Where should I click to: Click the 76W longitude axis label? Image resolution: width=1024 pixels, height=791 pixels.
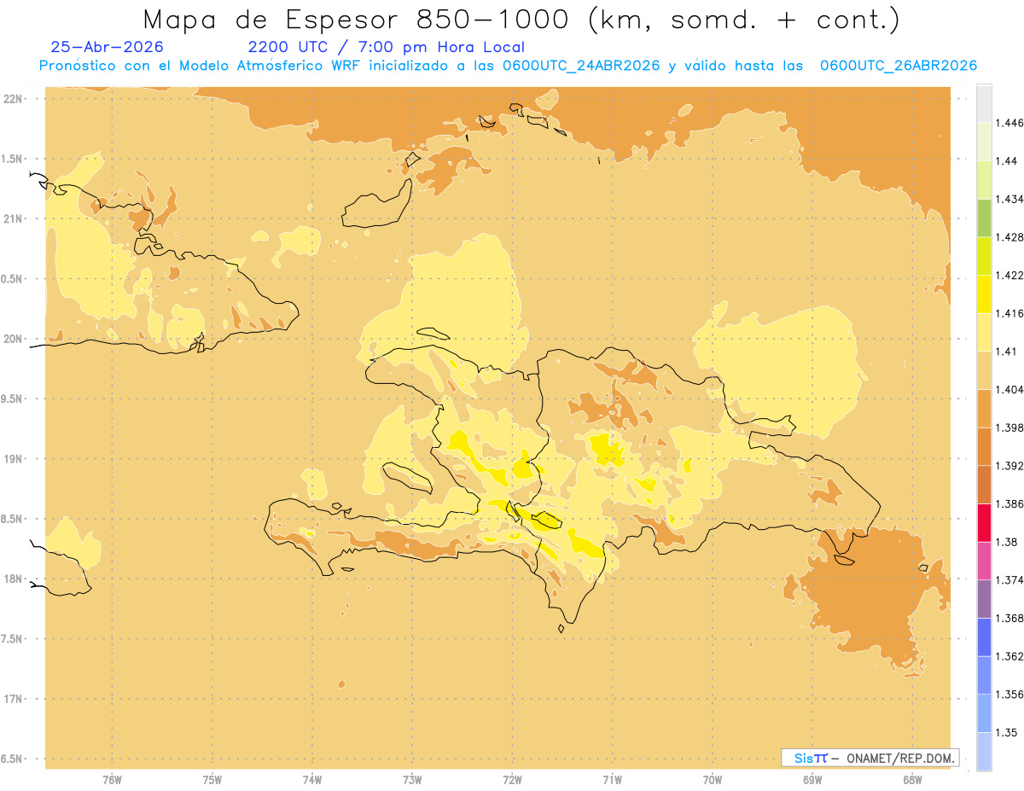coord(112,780)
